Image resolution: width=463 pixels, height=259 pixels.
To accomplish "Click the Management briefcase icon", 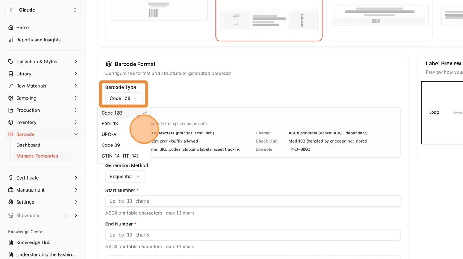I will tap(11, 190).
